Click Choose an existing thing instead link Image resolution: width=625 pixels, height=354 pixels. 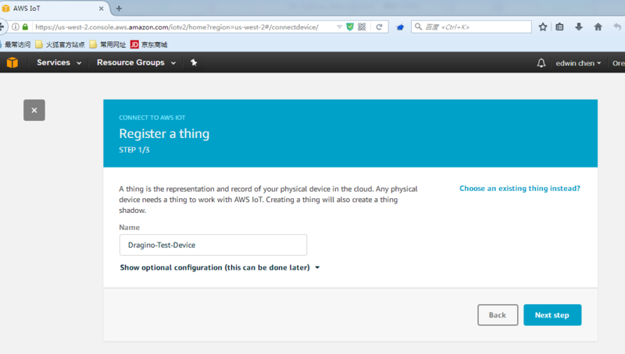520,188
